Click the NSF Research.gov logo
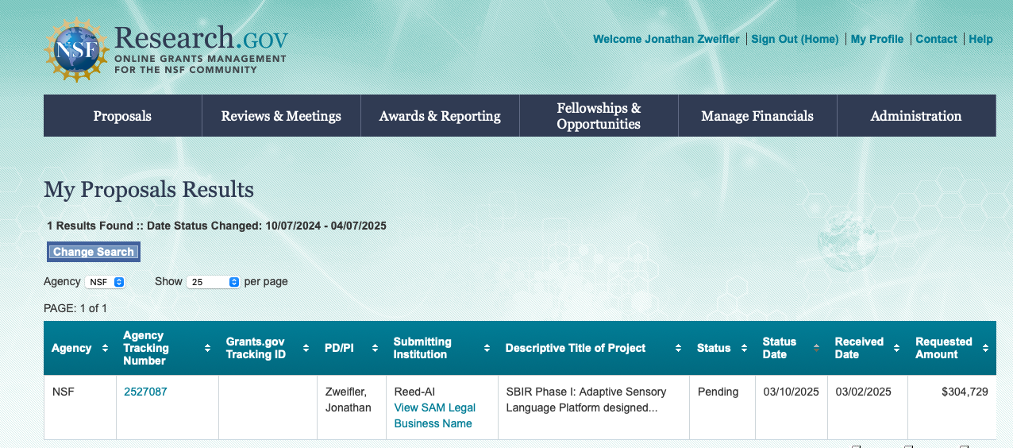This screenshot has width=1013, height=448. tap(167, 49)
